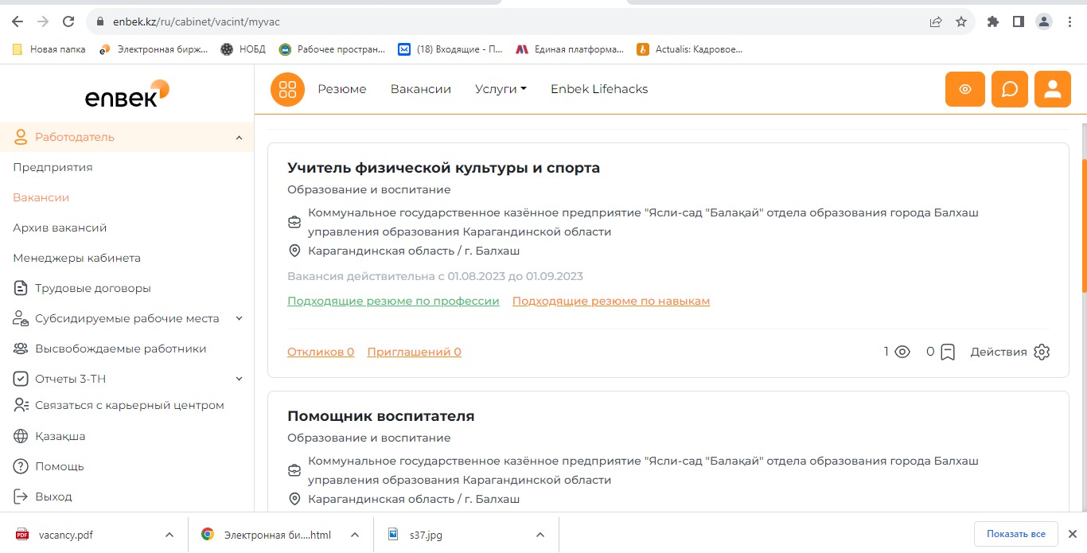Image resolution: width=1087 pixels, height=553 pixels.
Task: Go to the Резюме tab
Action: (x=342, y=89)
